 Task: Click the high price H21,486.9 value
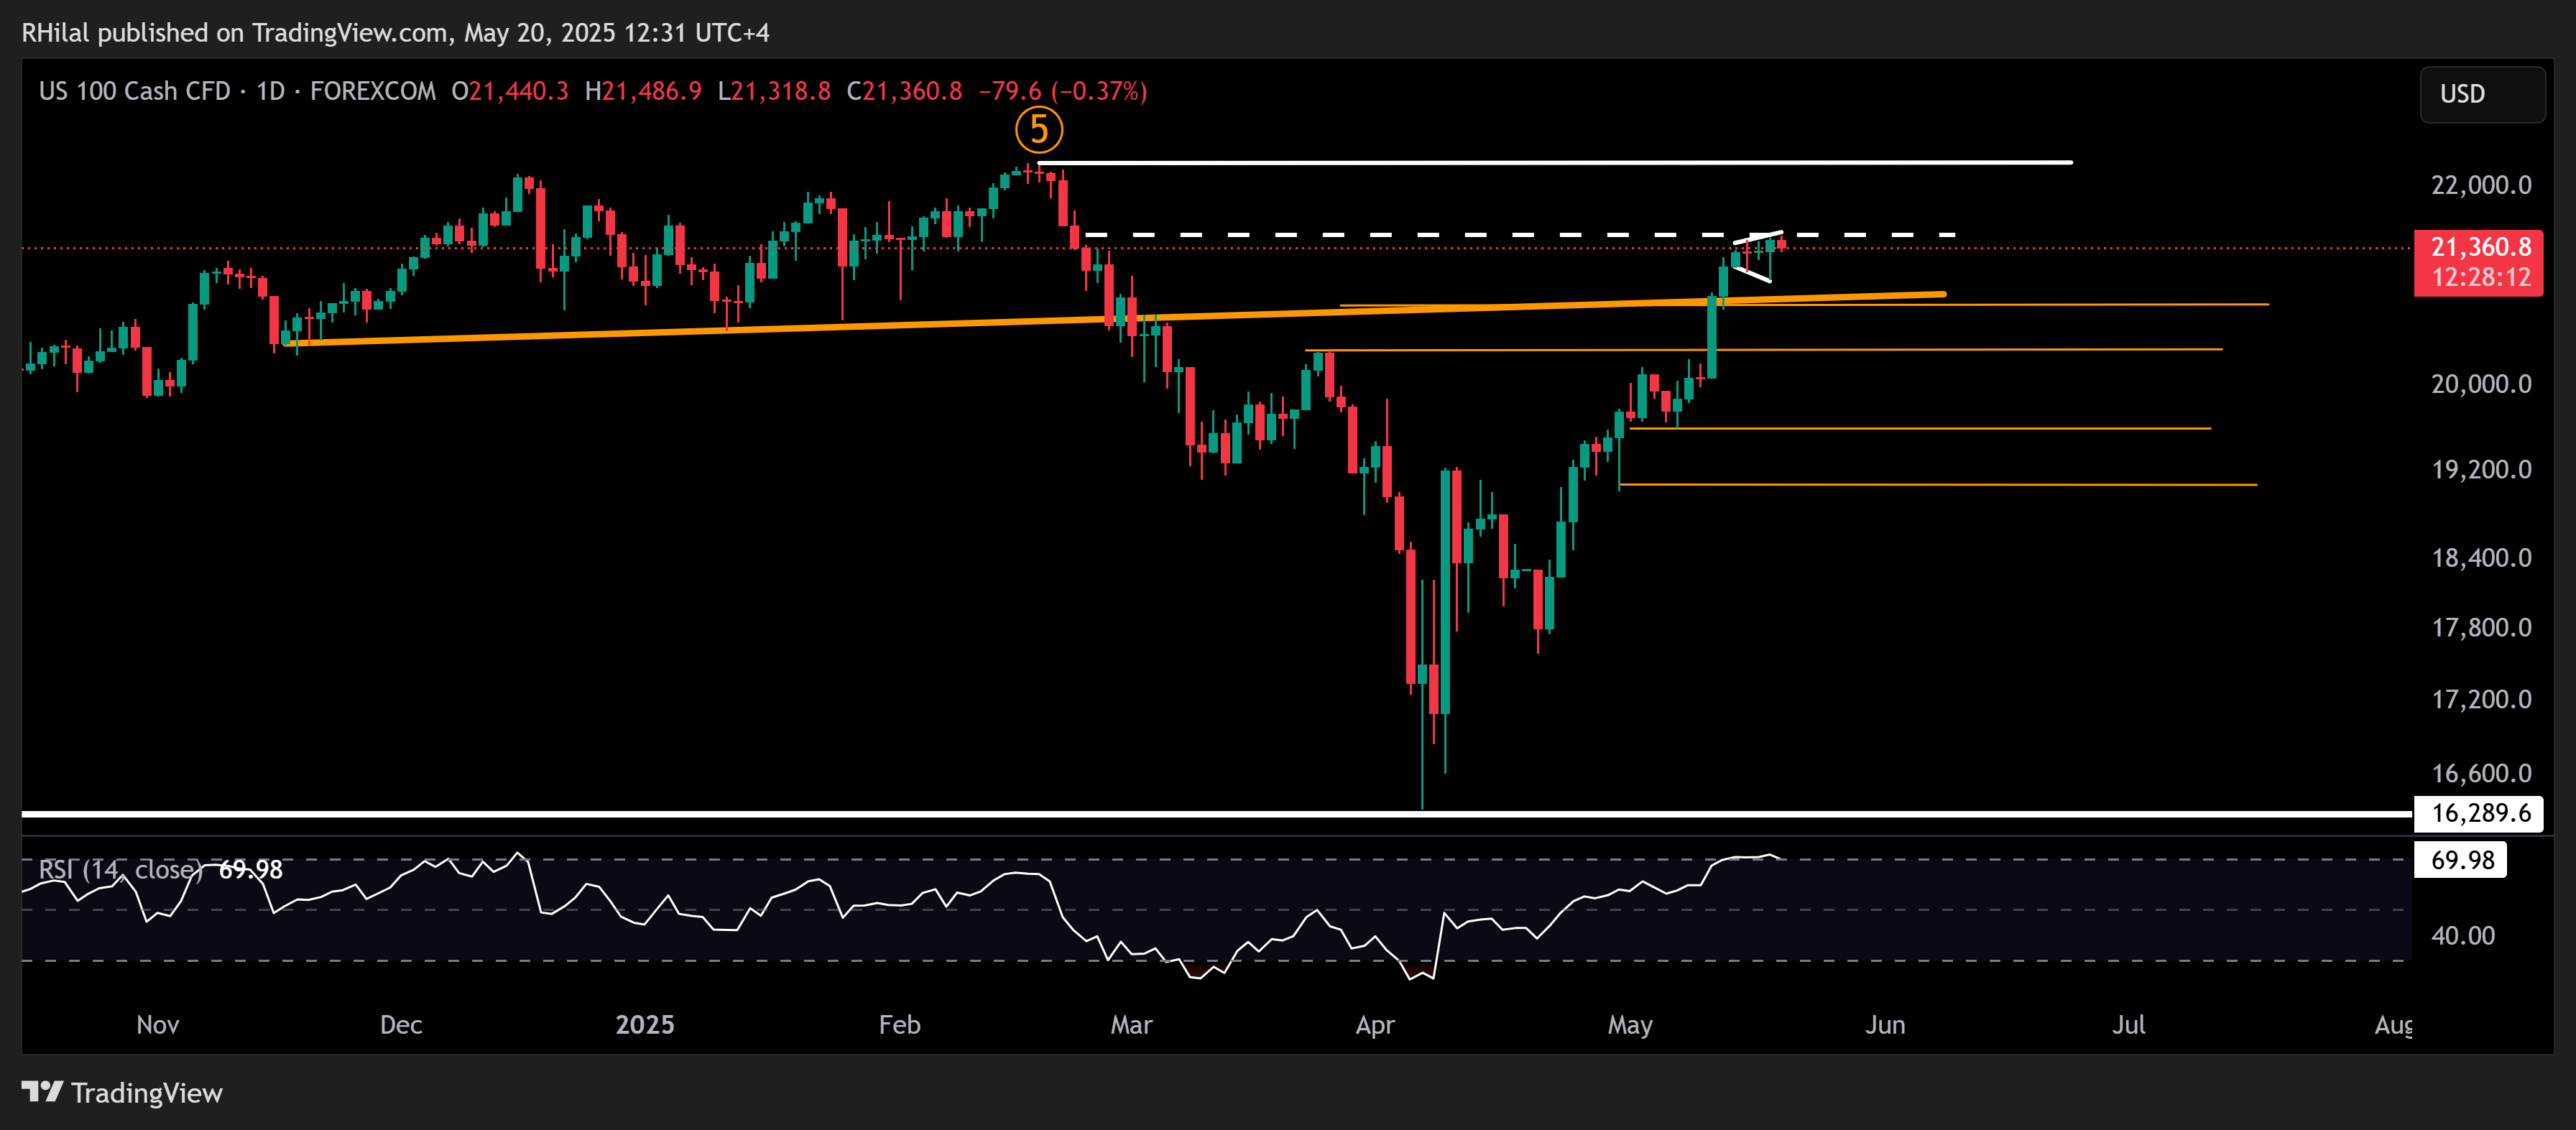coord(643,91)
